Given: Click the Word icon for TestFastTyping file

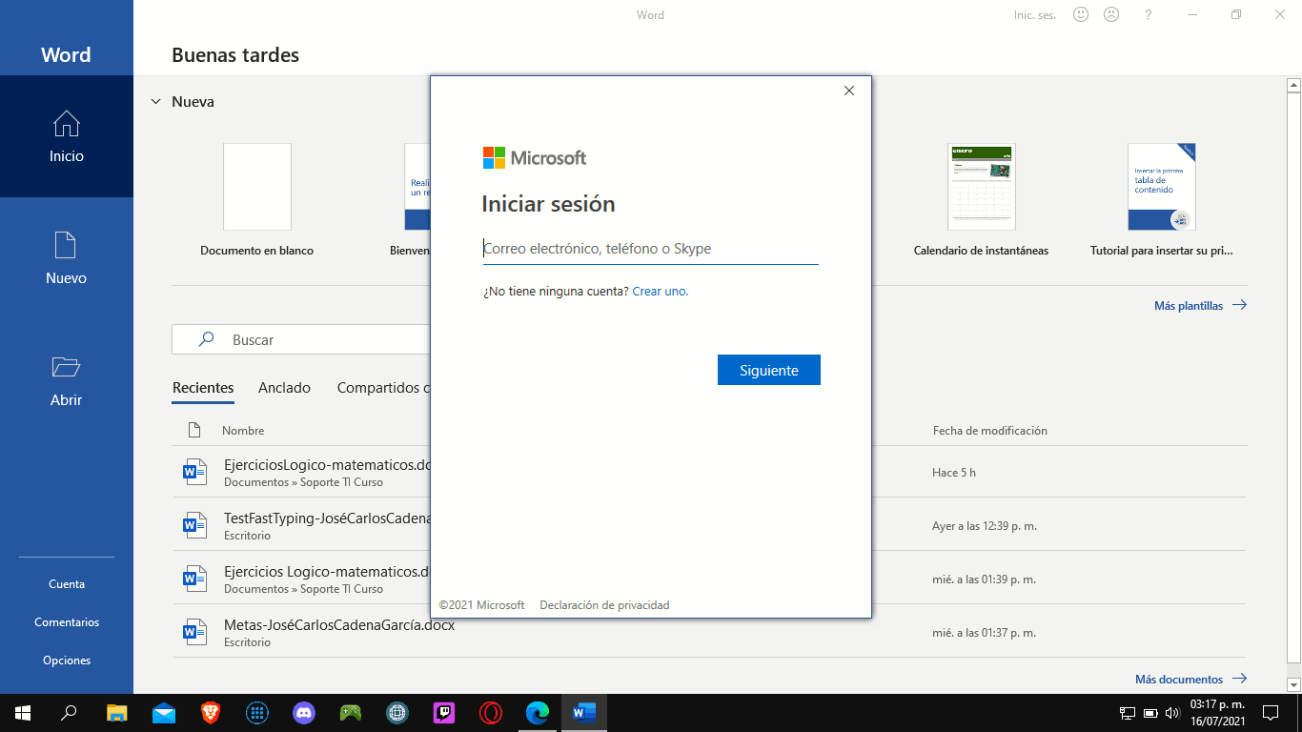Looking at the screenshot, I should coord(194,525).
